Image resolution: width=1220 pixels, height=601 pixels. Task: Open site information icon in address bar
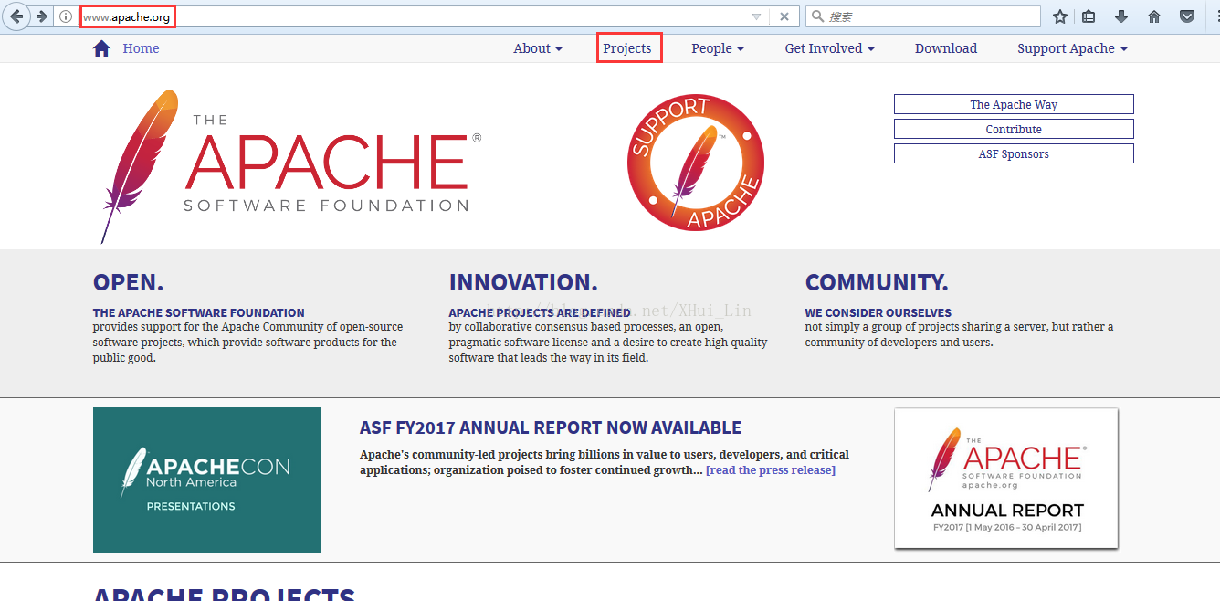(x=66, y=16)
